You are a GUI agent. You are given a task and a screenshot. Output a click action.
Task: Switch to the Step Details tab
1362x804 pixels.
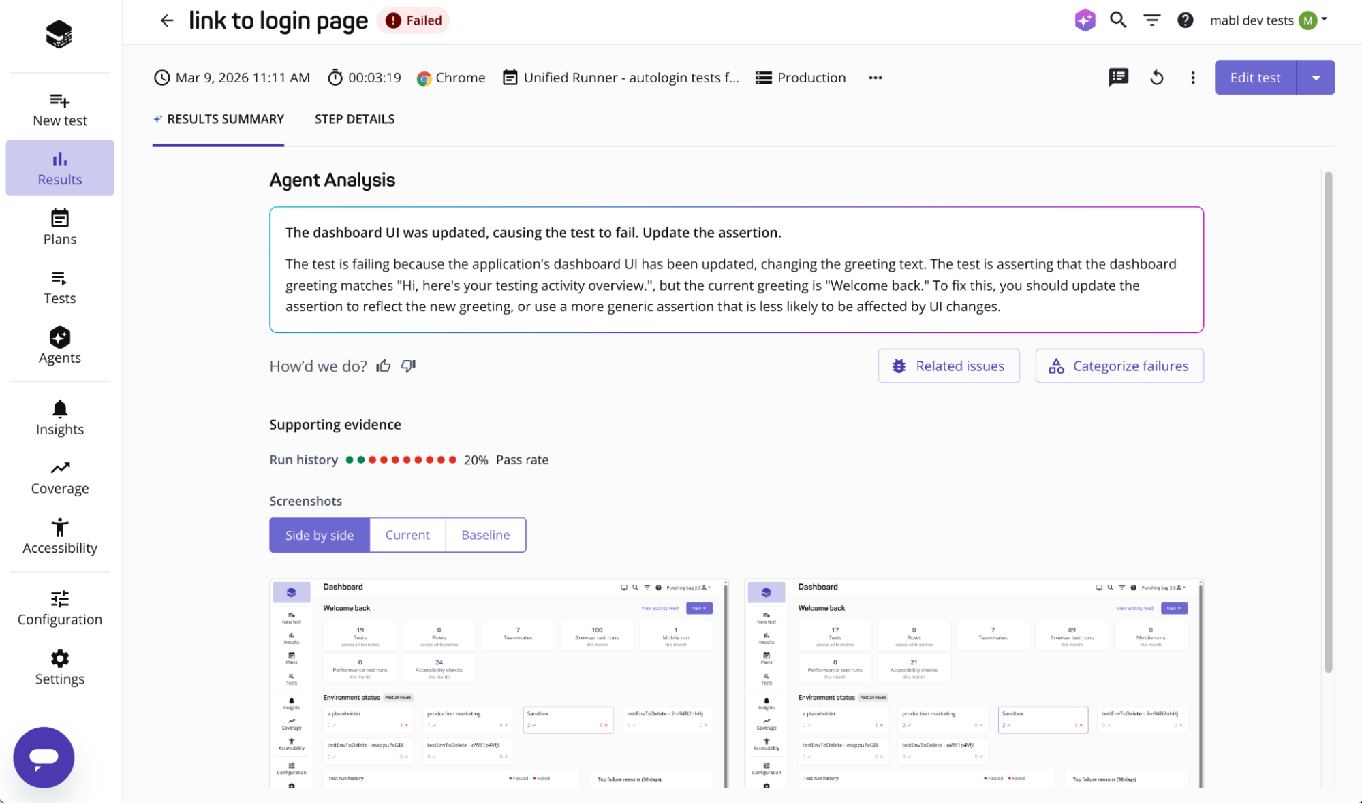354,119
